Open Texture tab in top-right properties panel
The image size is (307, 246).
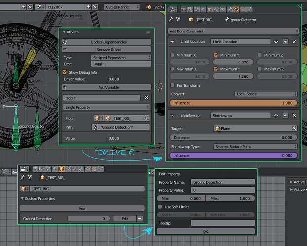(243, 9)
